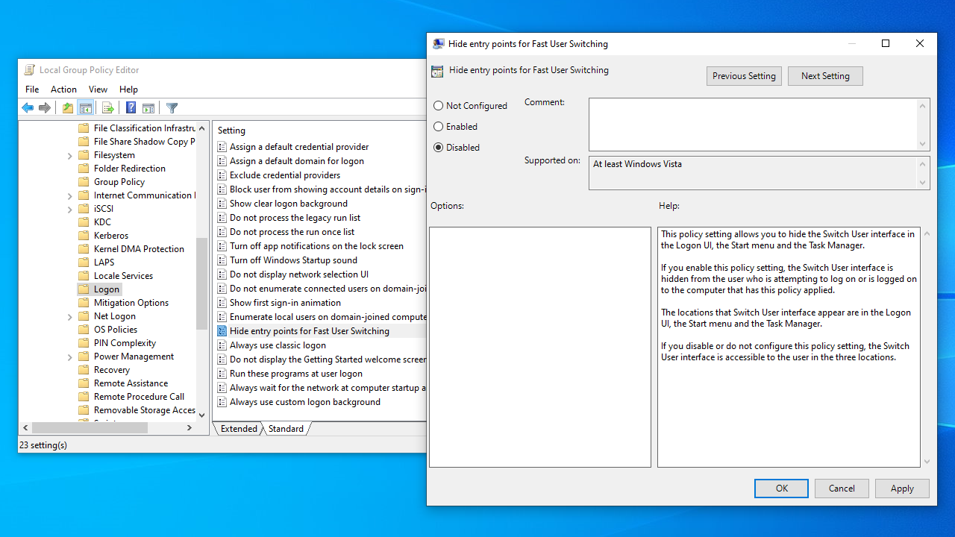Expand the Power Management tree node
Viewport: 955px width, 537px height.
point(70,357)
